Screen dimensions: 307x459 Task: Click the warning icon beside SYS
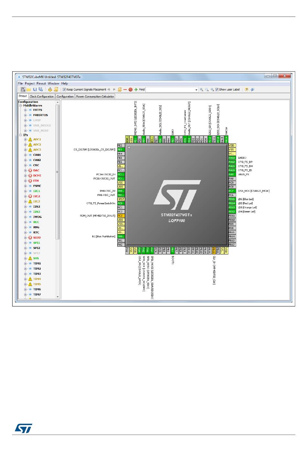click(x=30, y=258)
